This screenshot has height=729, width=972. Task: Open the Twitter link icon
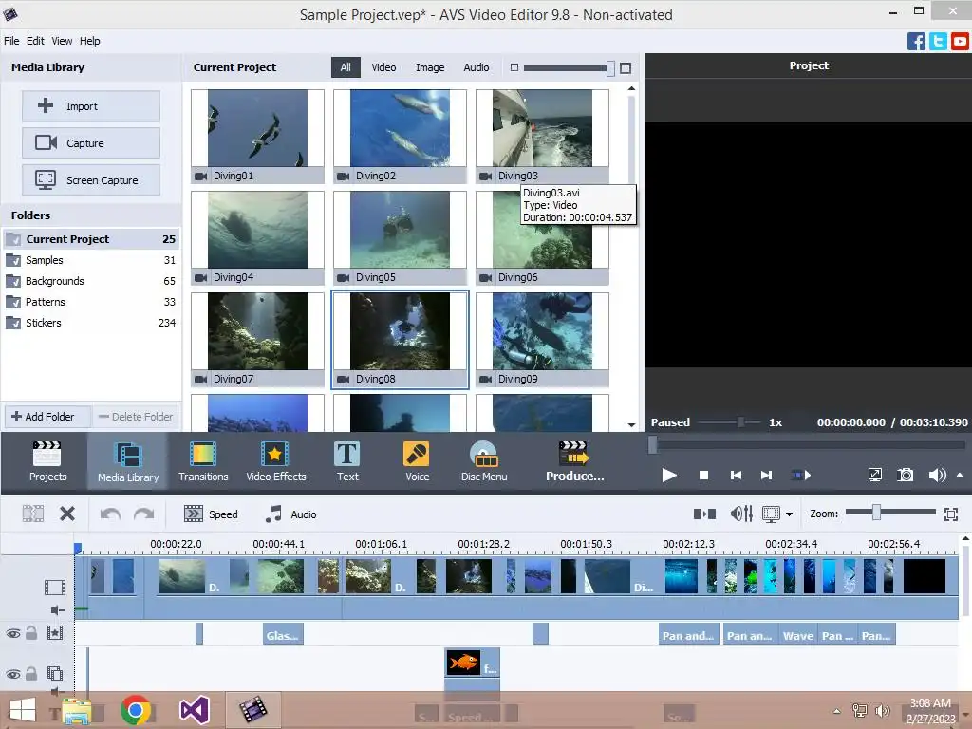938,42
